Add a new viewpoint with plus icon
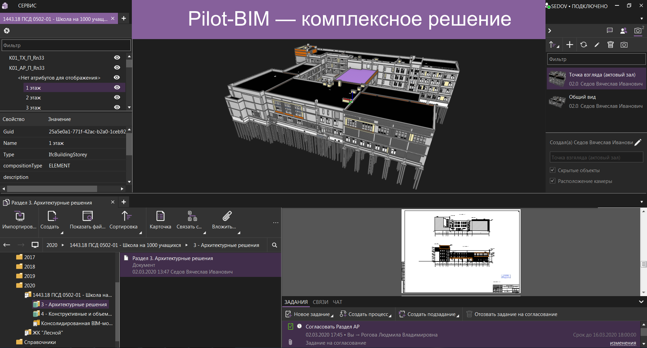647x348 pixels. click(x=569, y=45)
